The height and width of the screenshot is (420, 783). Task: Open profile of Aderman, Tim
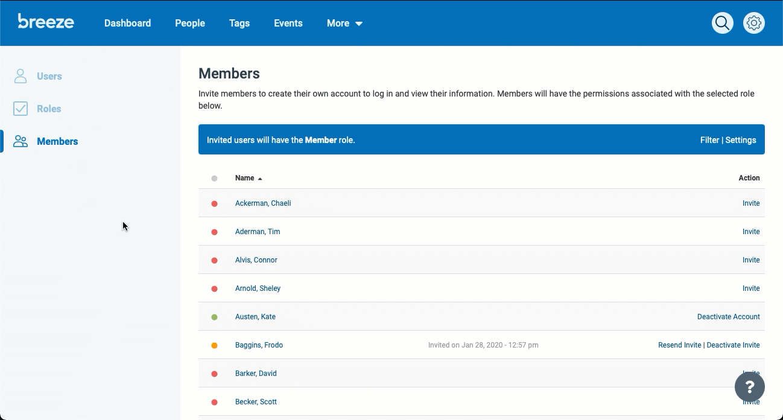(x=258, y=232)
